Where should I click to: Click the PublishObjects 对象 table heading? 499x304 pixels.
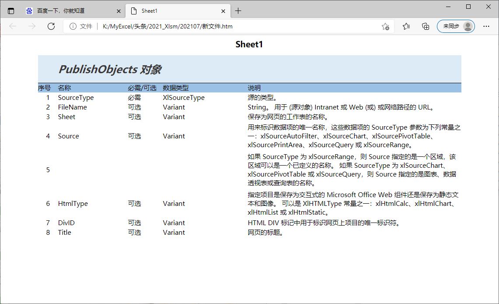(x=110, y=69)
